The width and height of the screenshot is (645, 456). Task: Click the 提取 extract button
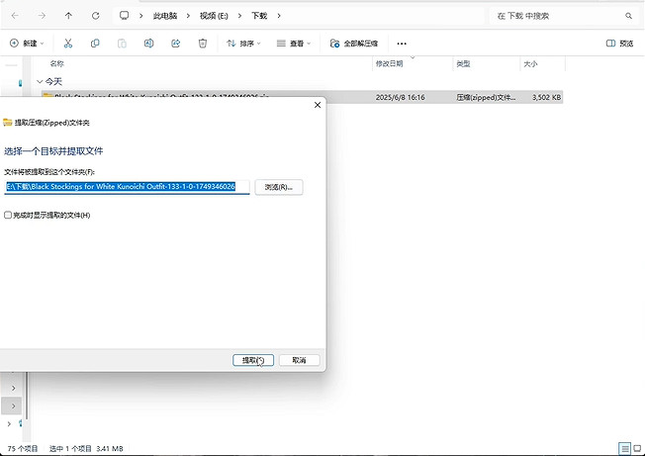click(x=253, y=360)
